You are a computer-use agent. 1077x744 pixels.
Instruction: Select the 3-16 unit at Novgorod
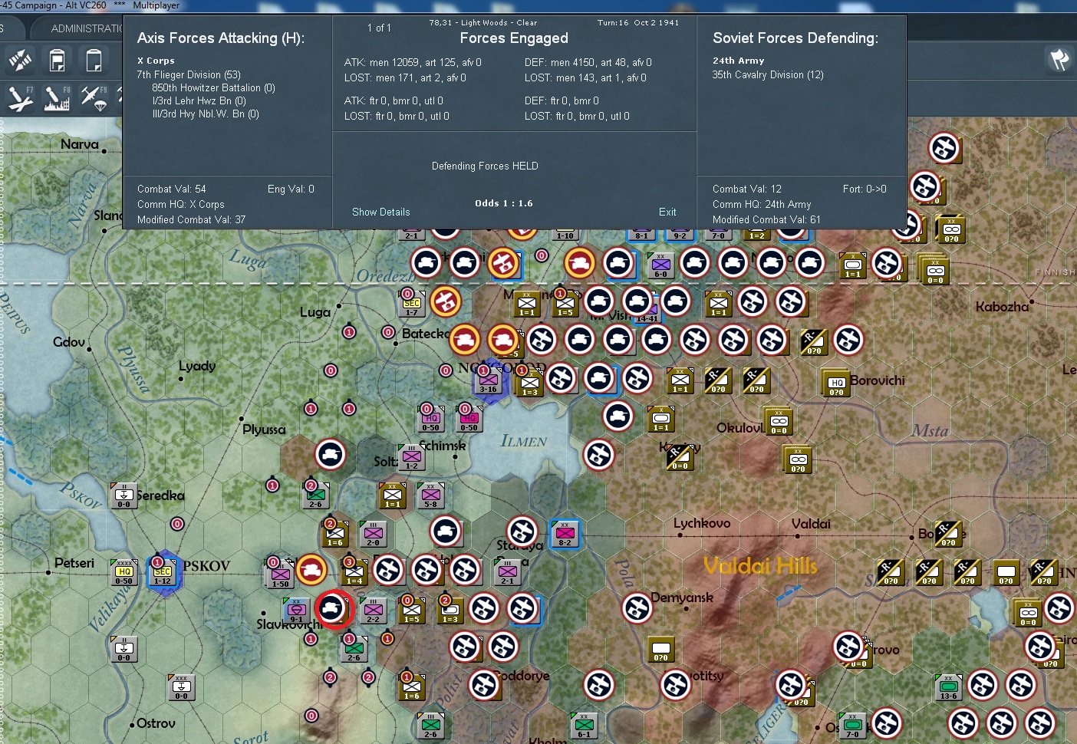click(x=489, y=380)
